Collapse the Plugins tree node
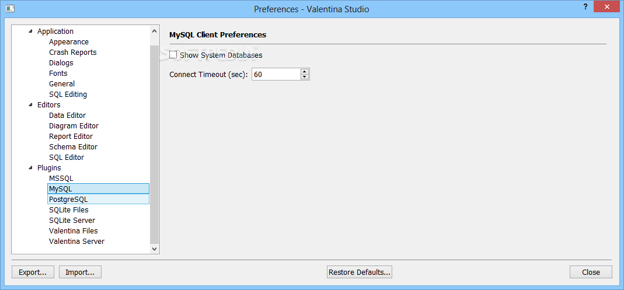 pyautogui.click(x=31, y=168)
